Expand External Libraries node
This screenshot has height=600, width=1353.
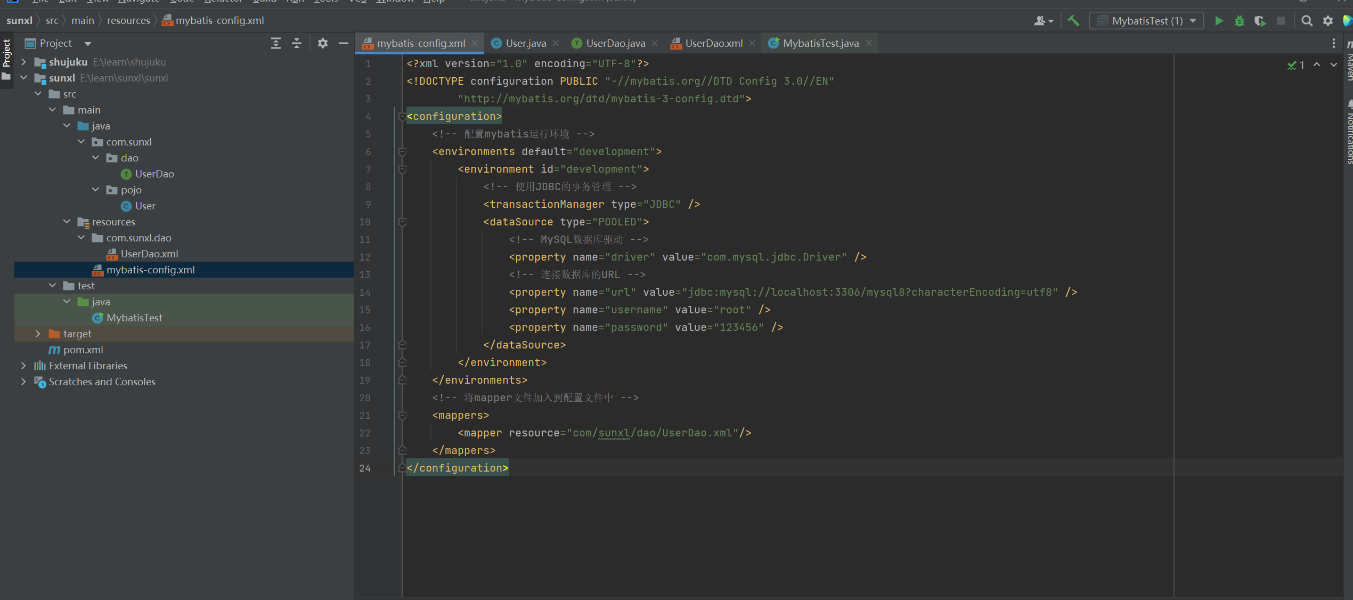pos(23,366)
